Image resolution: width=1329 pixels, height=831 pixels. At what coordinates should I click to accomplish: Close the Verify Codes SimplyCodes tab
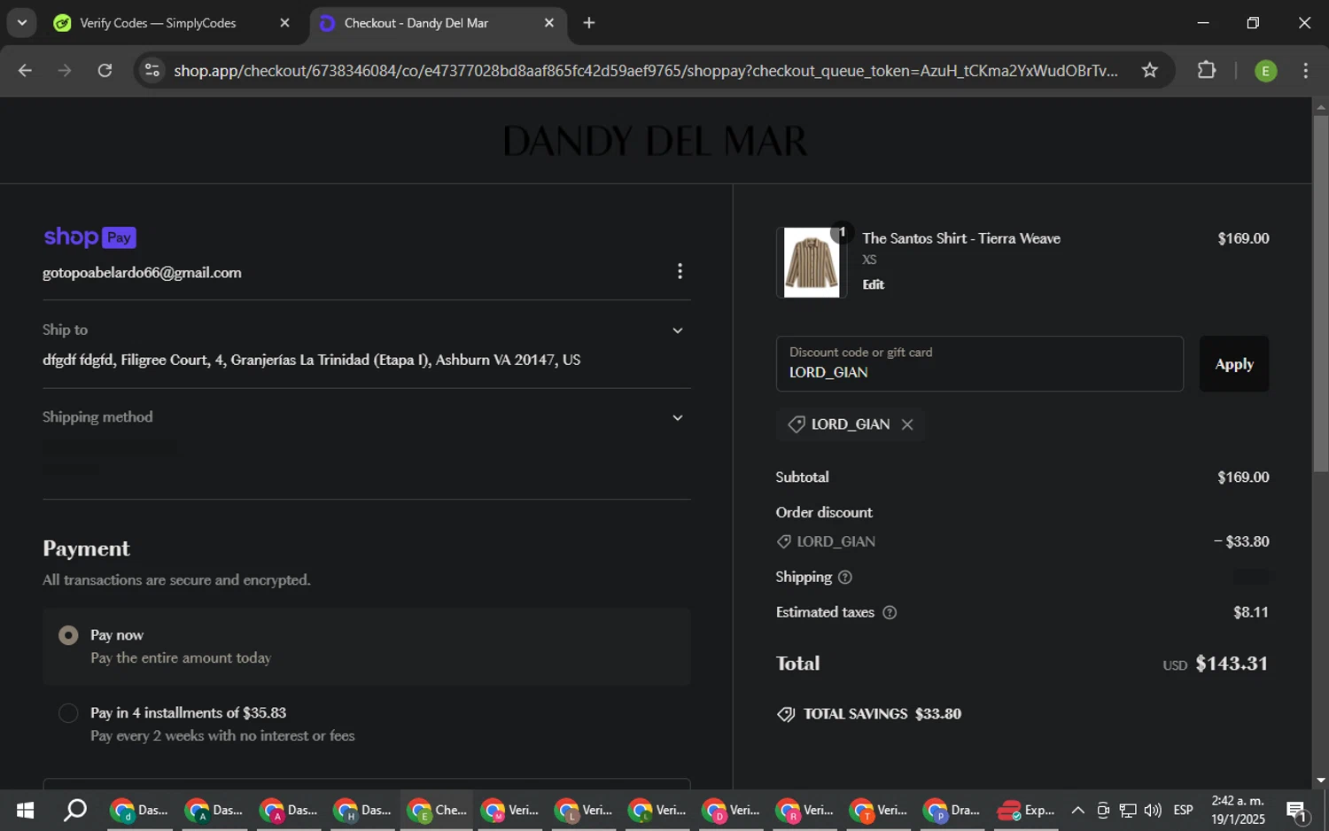284,23
